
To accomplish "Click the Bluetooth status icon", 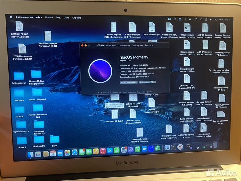I will click(x=185, y=19).
